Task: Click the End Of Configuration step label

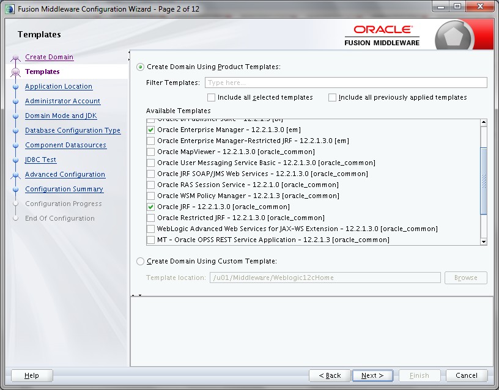Action: coord(60,218)
